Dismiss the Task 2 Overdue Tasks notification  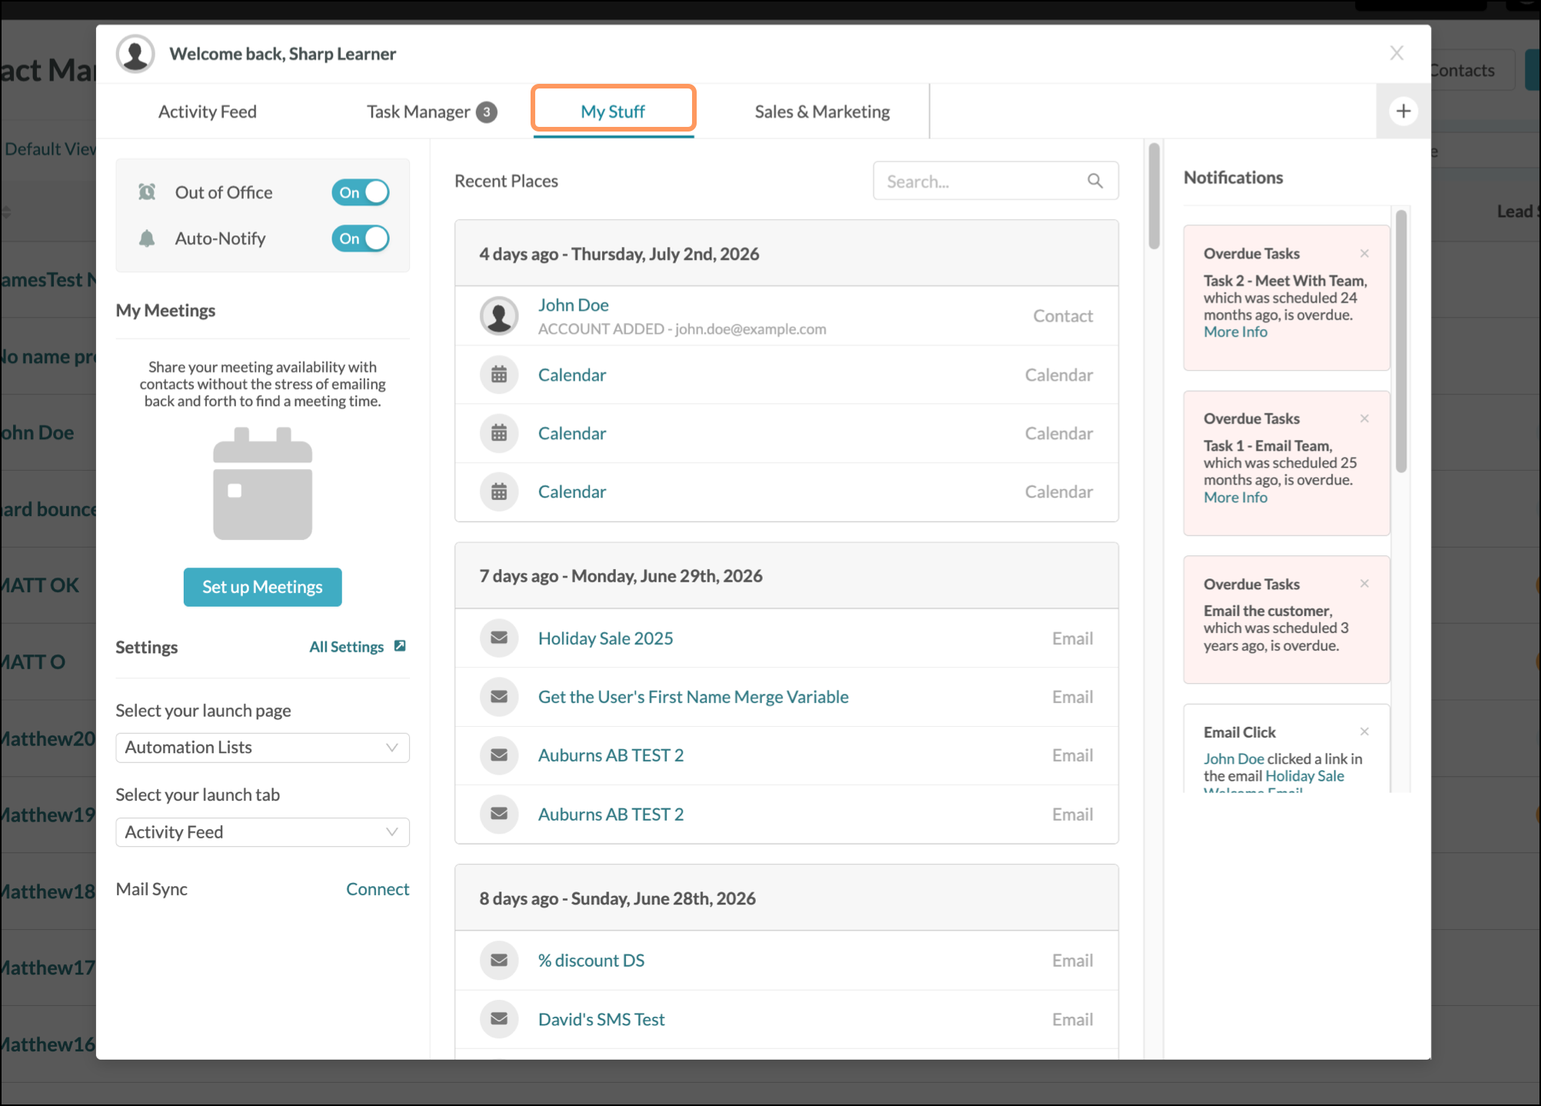click(1364, 253)
